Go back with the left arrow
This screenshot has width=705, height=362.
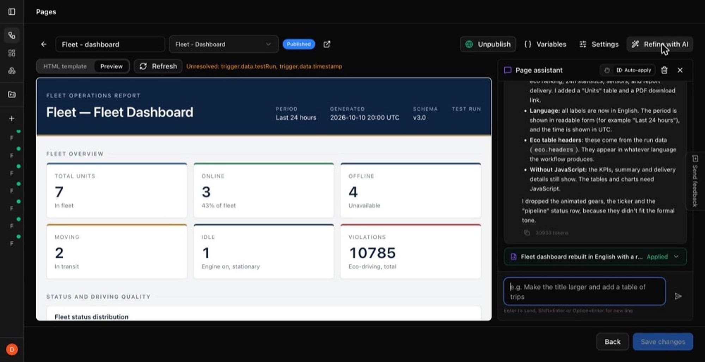click(x=44, y=44)
